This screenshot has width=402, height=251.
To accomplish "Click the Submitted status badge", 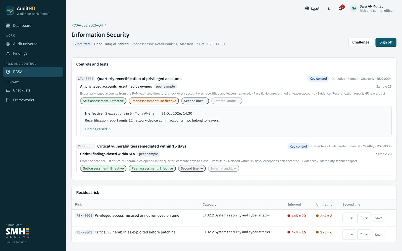I will [82, 44].
